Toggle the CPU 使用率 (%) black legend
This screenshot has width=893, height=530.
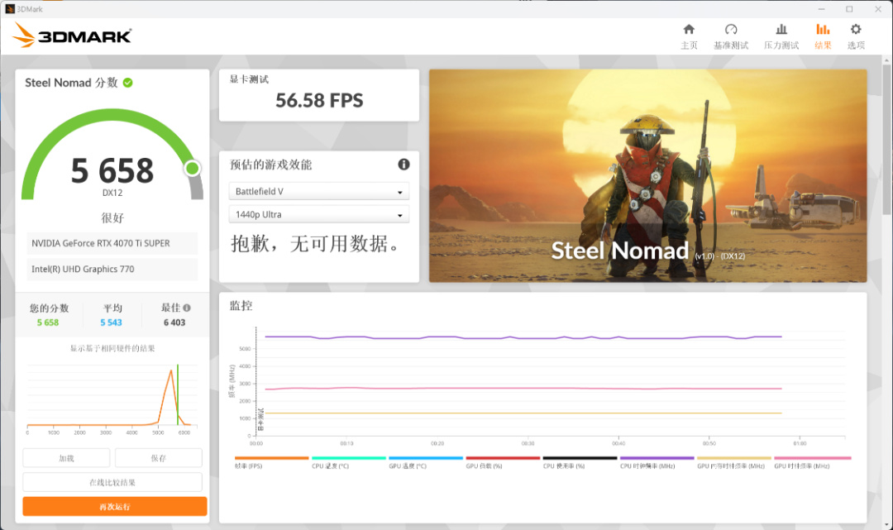580,462
